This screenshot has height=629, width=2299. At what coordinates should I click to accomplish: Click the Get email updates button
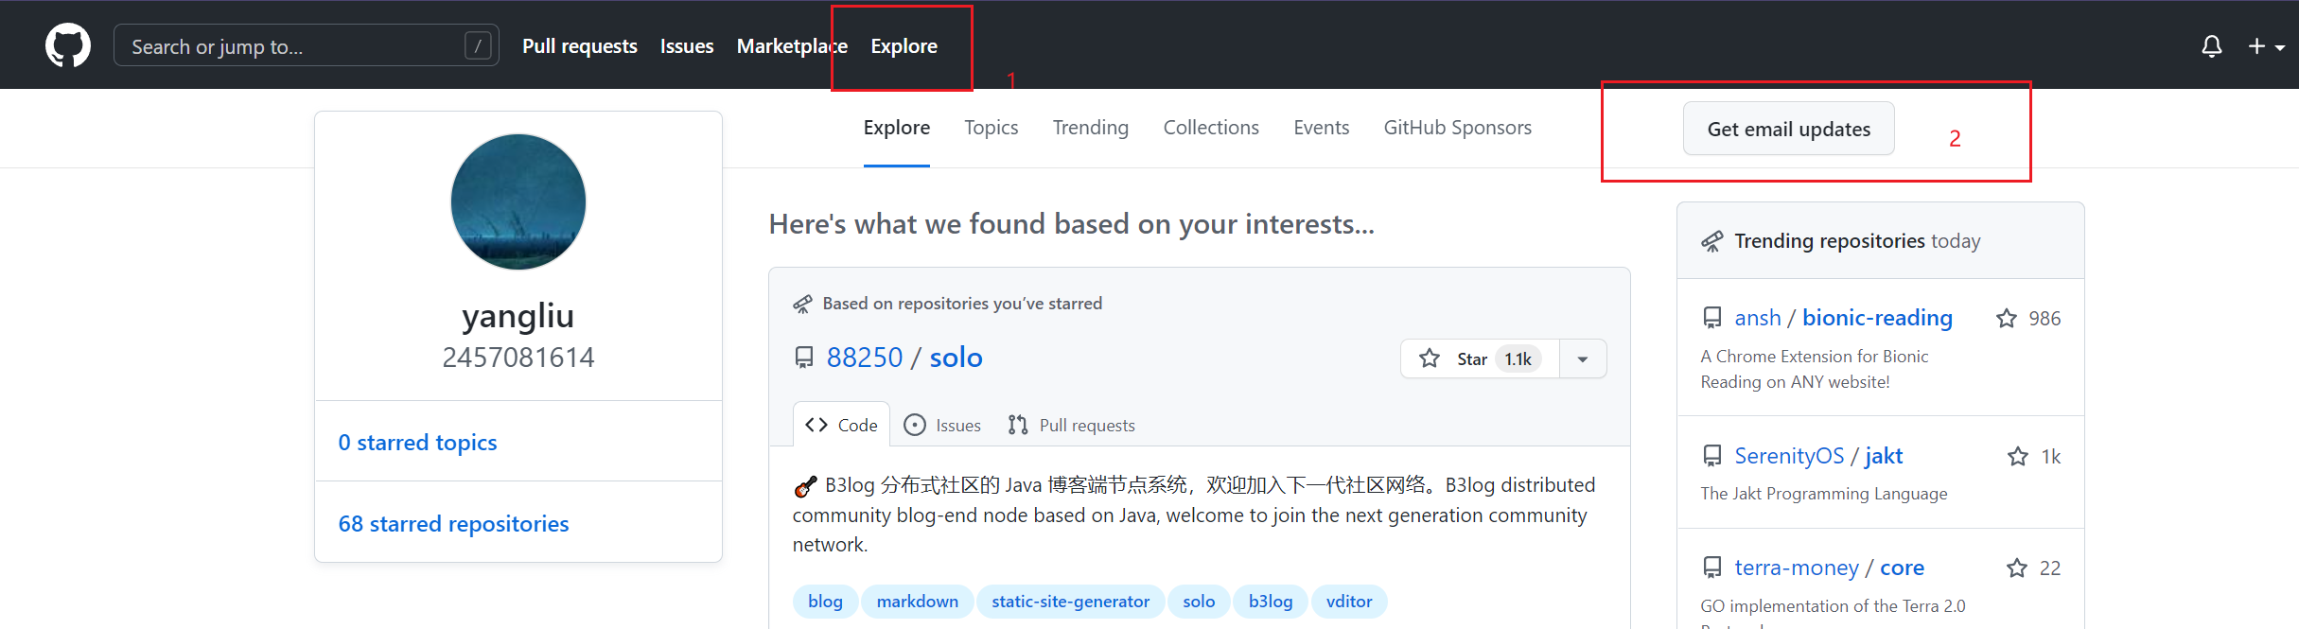tap(1789, 129)
